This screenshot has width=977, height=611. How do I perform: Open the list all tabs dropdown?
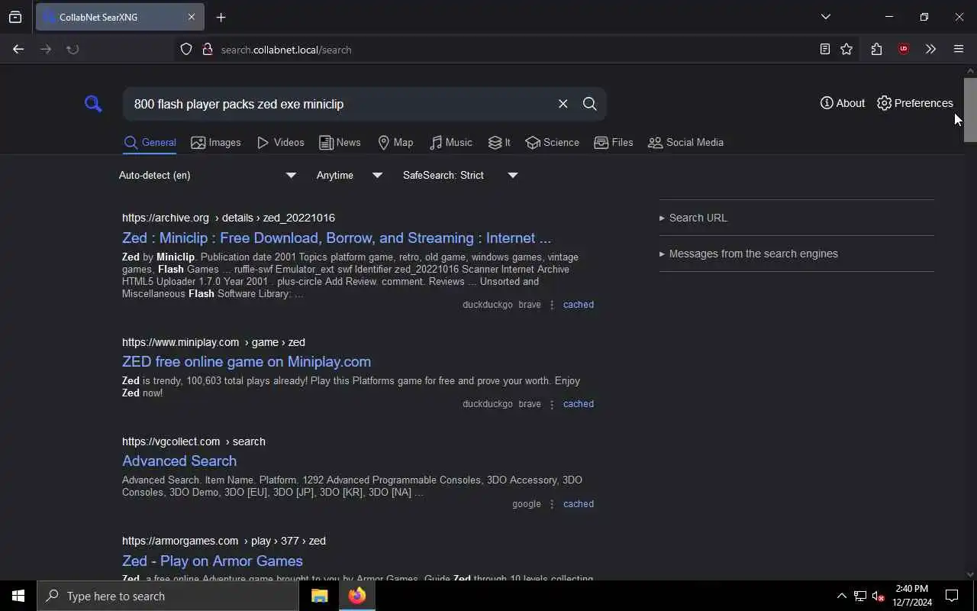point(826,17)
